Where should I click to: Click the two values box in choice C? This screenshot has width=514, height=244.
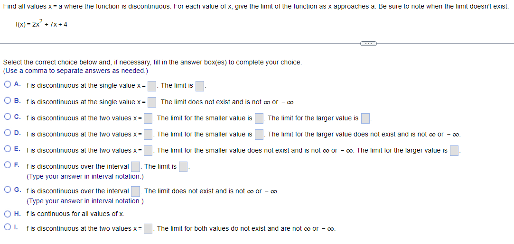pos(148,118)
